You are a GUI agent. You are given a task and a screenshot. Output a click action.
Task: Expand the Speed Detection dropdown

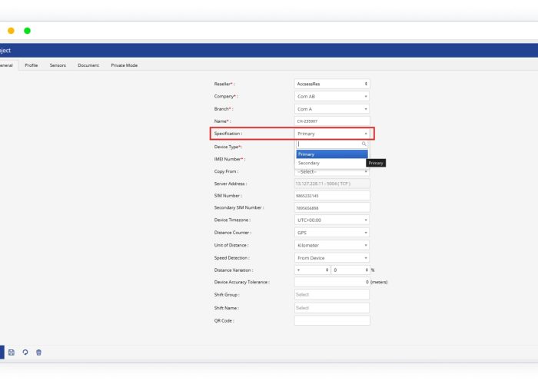[331, 258]
